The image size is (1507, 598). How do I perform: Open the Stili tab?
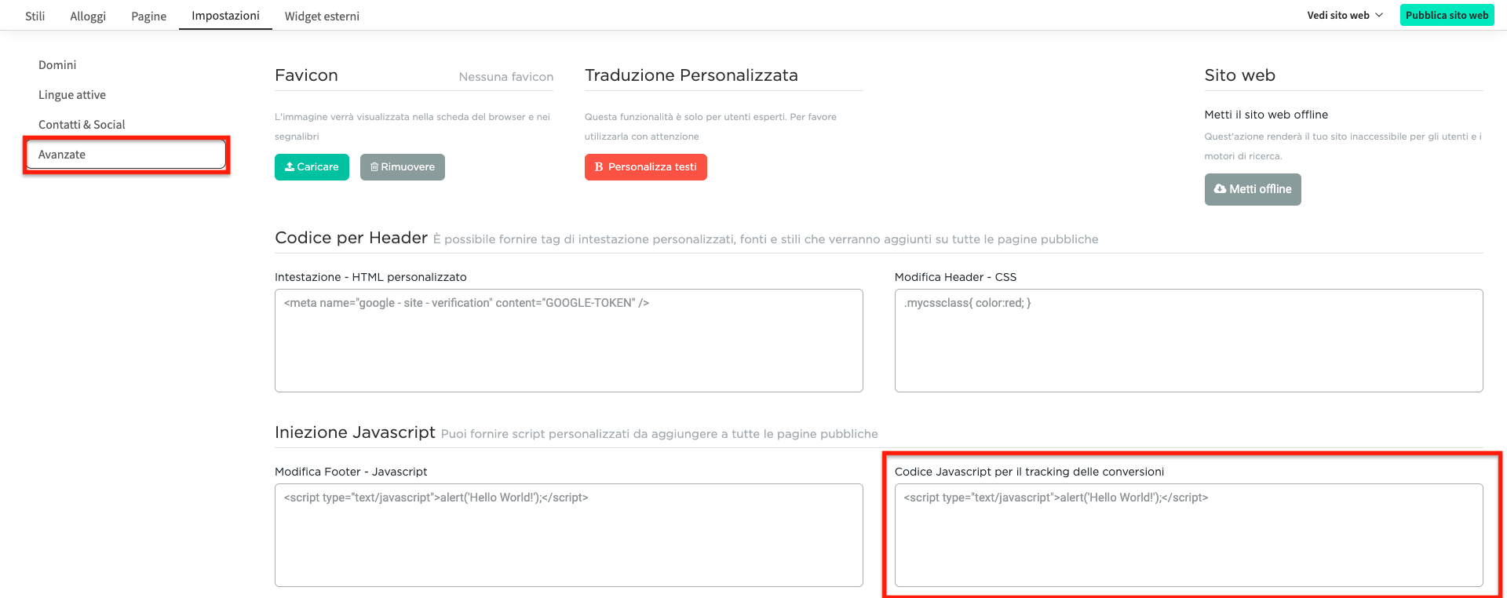coord(35,16)
